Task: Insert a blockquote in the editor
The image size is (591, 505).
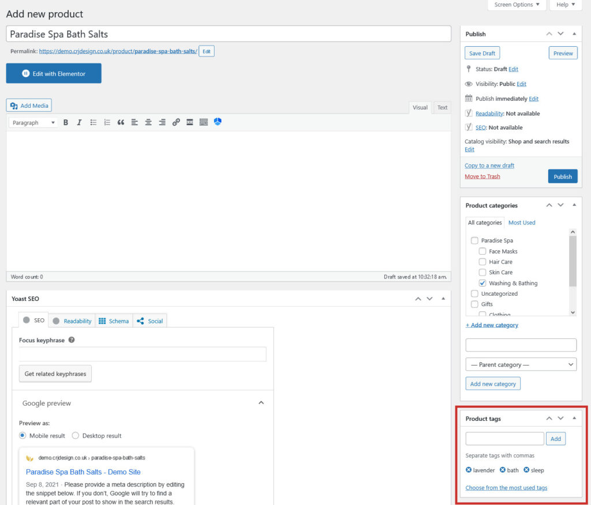Action: pyautogui.click(x=121, y=122)
